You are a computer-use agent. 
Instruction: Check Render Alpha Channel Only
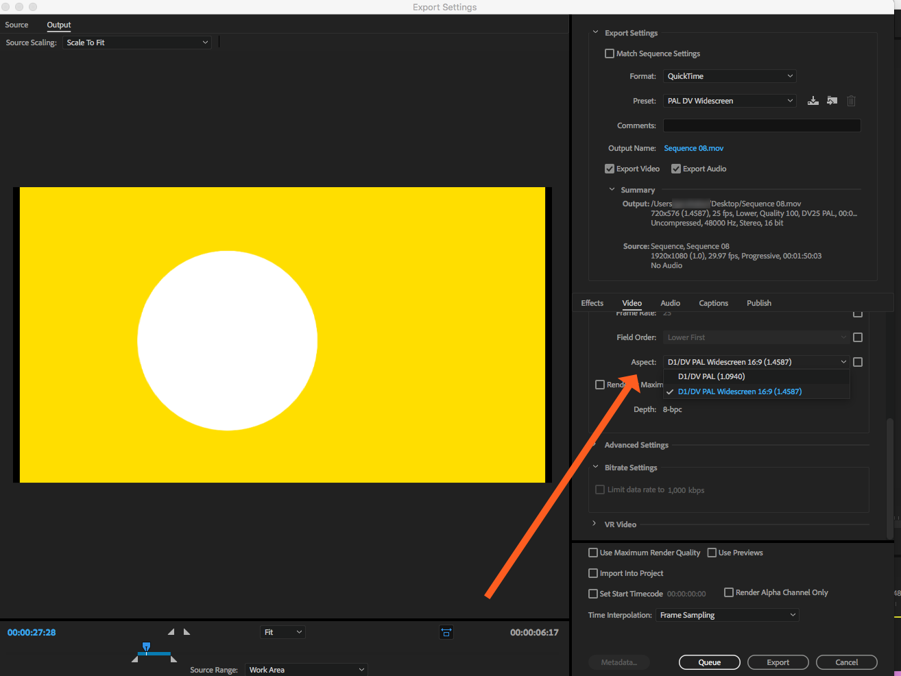pos(729,592)
